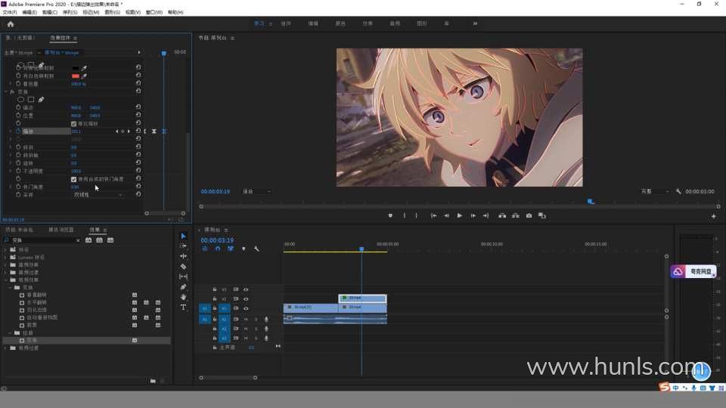Image resolution: width=726 pixels, height=408 pixels.
Task: Reset the scale parameter with its reset arrow
Action: [x=138, y=131]
